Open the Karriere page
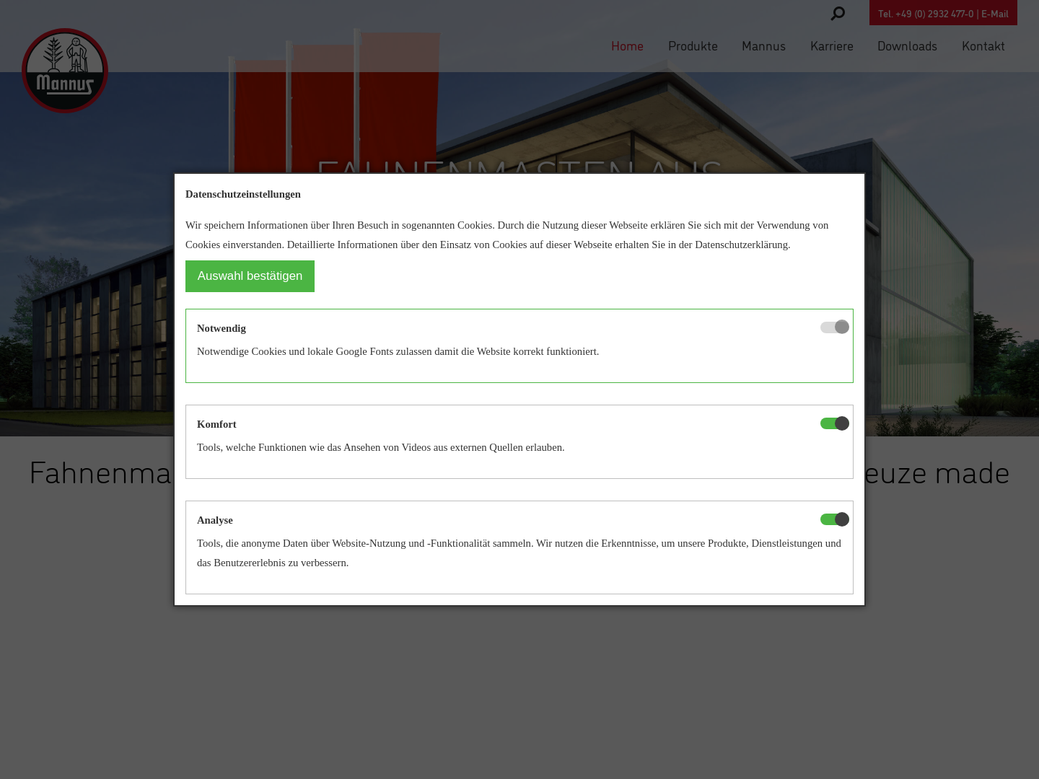The width and height of the screenshot is (1039, 779). (831, 46)
